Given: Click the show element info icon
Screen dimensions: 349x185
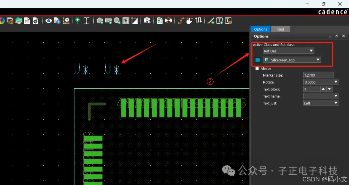Looking at the screenshot, I should click(x=57, y=21).
